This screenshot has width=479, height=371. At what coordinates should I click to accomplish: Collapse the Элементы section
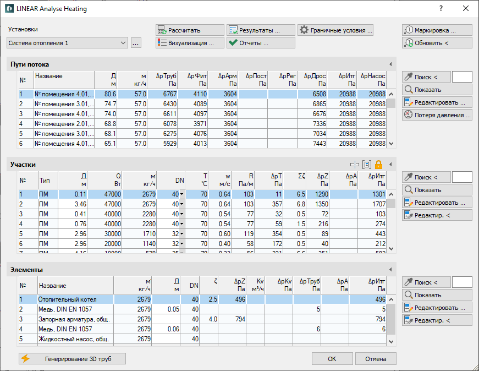click(x=390, y=270)
